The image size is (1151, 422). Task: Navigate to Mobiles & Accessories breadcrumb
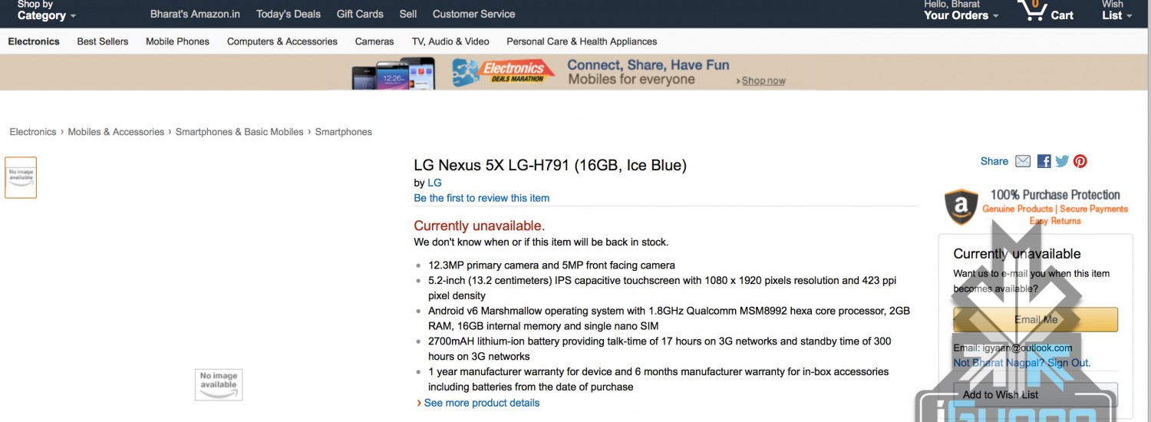pyautogui.click(x=116, y=132)
